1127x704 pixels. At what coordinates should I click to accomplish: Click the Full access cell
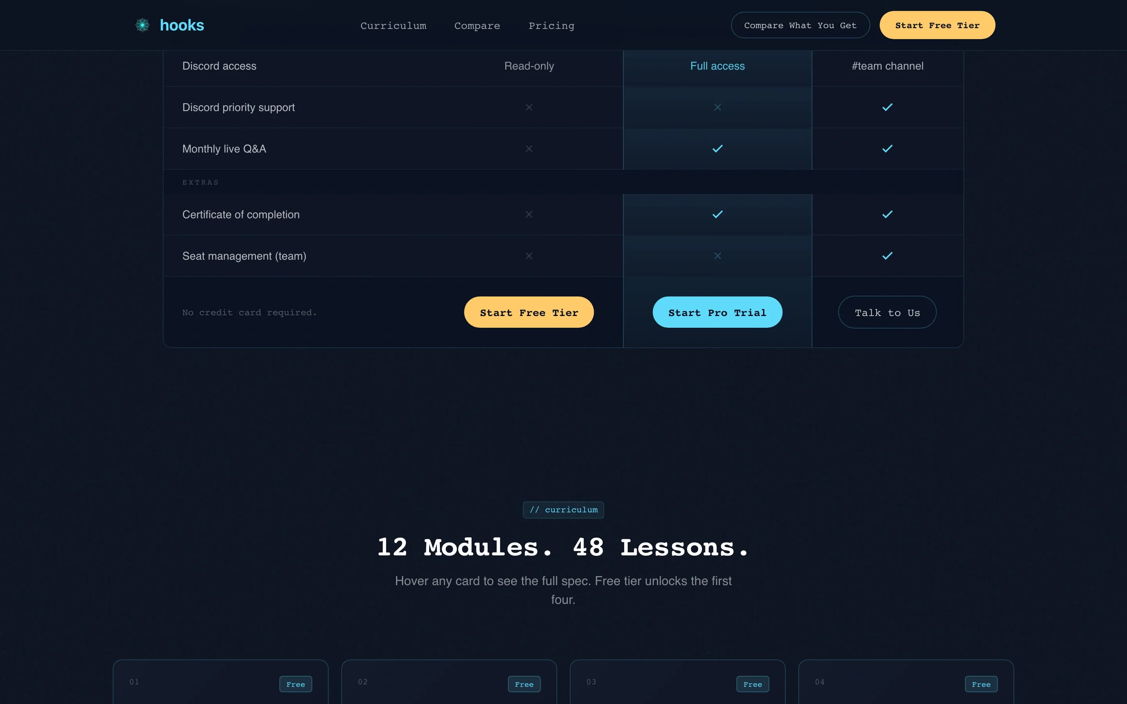[x=717, y=66]
